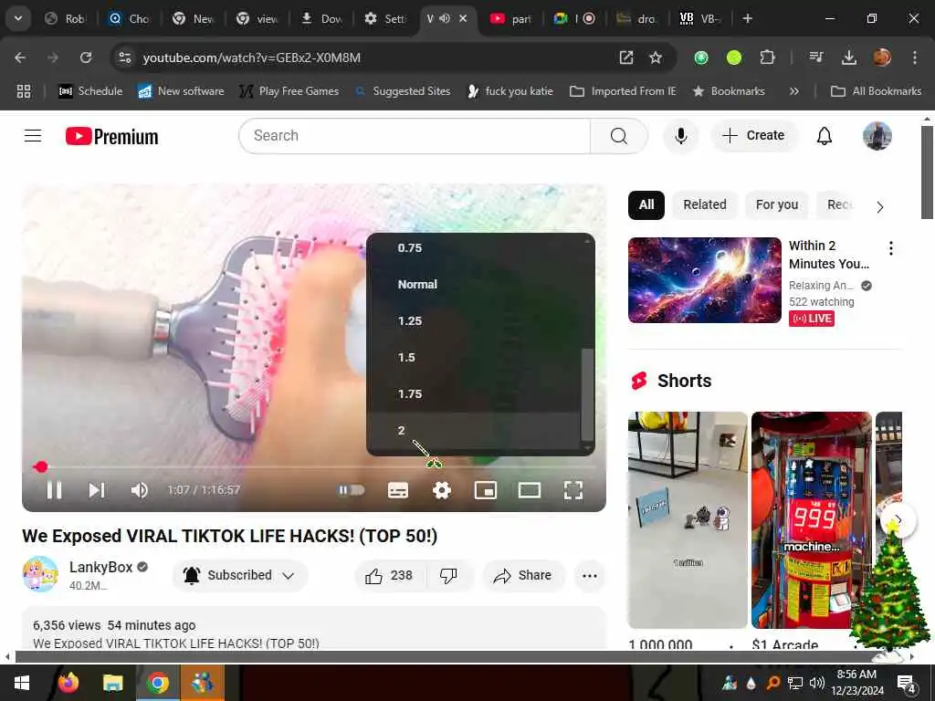Screen dimensions: 935x701
Task: Open the tab search dropdown arrow
Action: pos(18,18)
